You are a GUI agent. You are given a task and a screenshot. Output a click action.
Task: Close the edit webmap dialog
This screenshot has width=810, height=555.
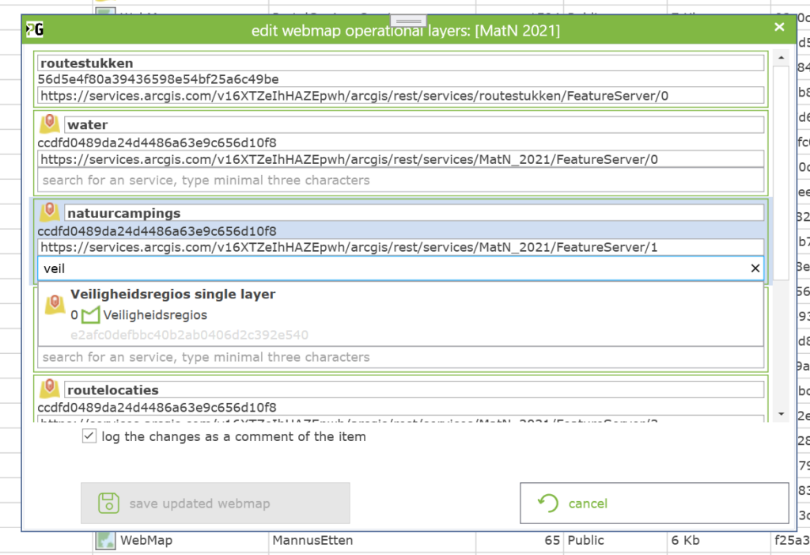point(779,27)
